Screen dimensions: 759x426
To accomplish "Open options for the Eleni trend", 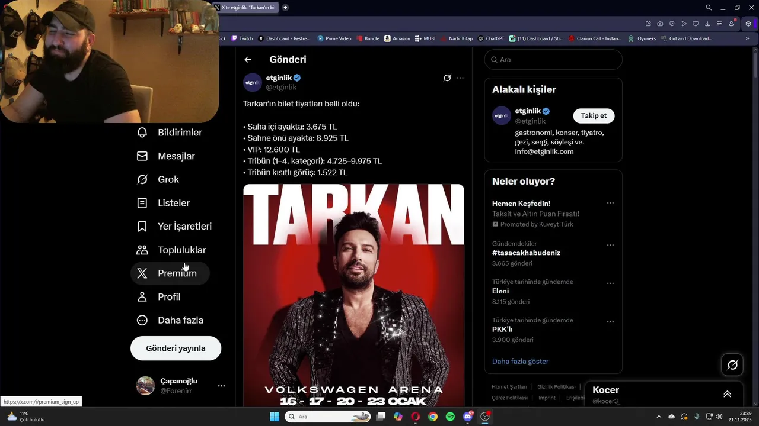I will click(610, 283).
